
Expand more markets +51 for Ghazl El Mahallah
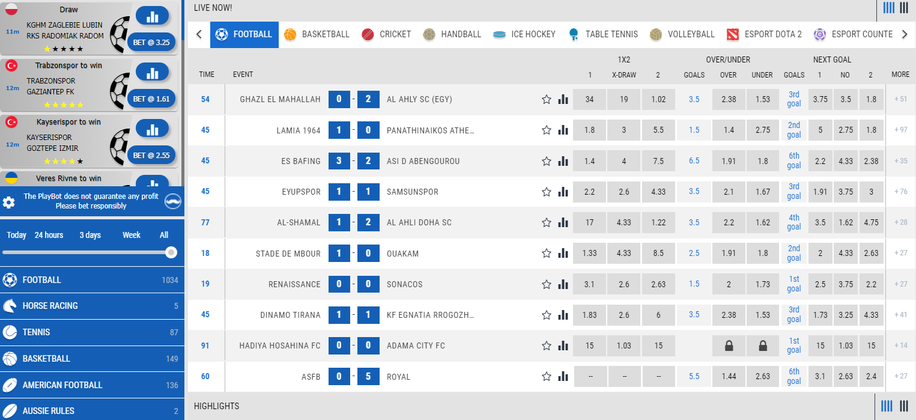click(900, 100)
